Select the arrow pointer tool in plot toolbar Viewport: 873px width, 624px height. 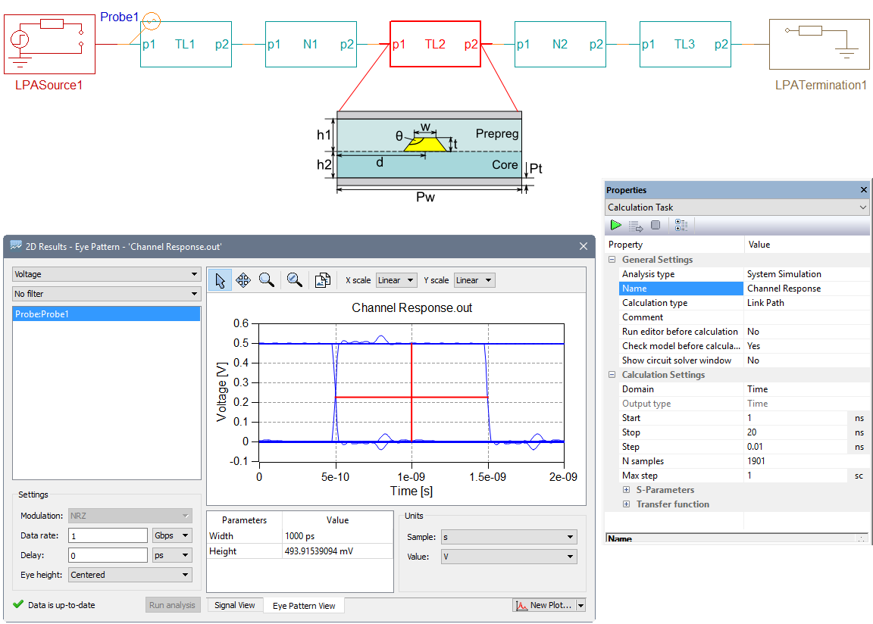click(221, 280)
